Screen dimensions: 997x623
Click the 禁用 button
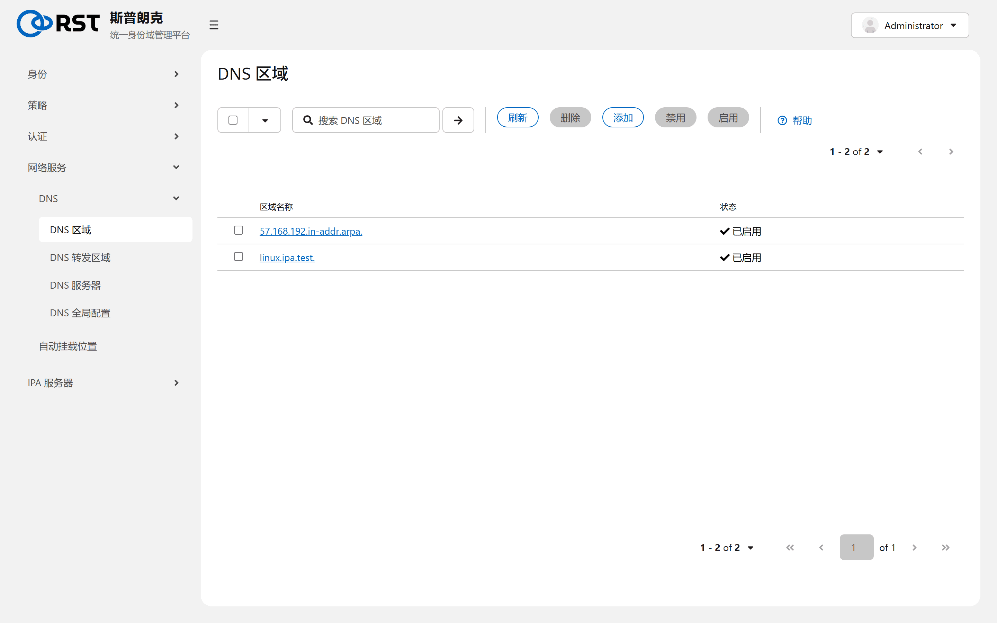(675, 118)
